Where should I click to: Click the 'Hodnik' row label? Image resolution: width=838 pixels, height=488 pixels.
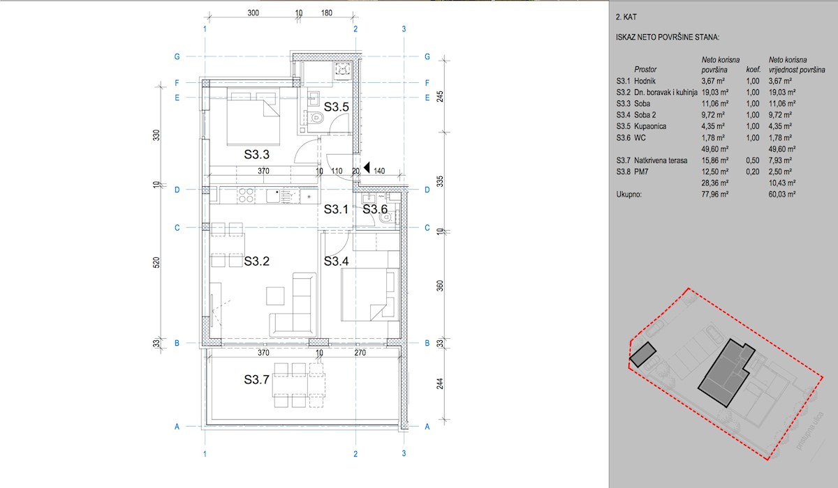[x=645, y=82]
